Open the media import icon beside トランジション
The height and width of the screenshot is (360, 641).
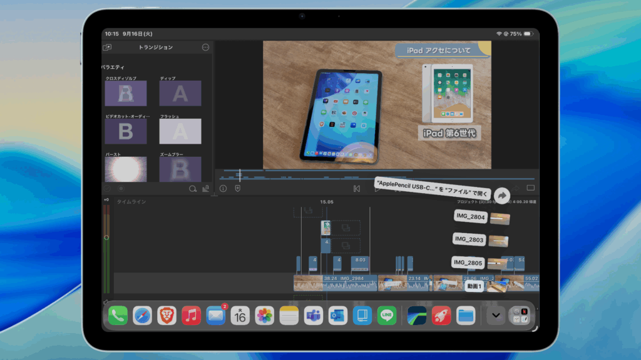point(107,47)
